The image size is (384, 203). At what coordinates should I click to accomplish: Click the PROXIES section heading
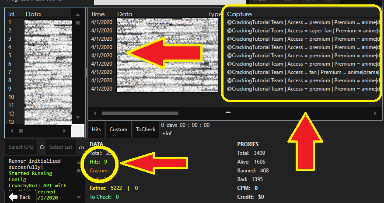coord(248,144)
